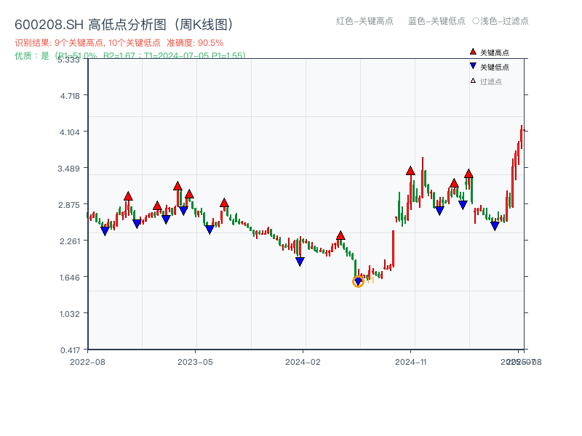Click the 浅色-过滤点 header label
This screenshot has width=582, height=436.
[504, 21]
